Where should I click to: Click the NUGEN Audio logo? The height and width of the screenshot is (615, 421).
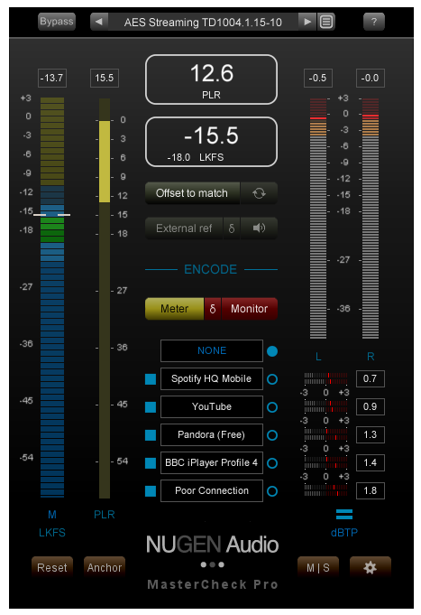click(x=212, y=545)
